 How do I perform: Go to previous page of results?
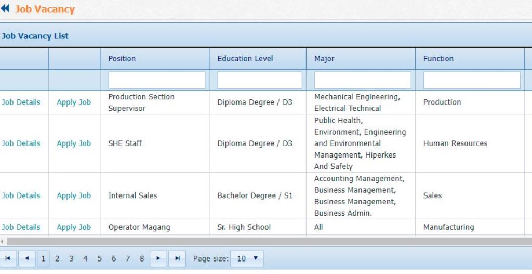27,258
